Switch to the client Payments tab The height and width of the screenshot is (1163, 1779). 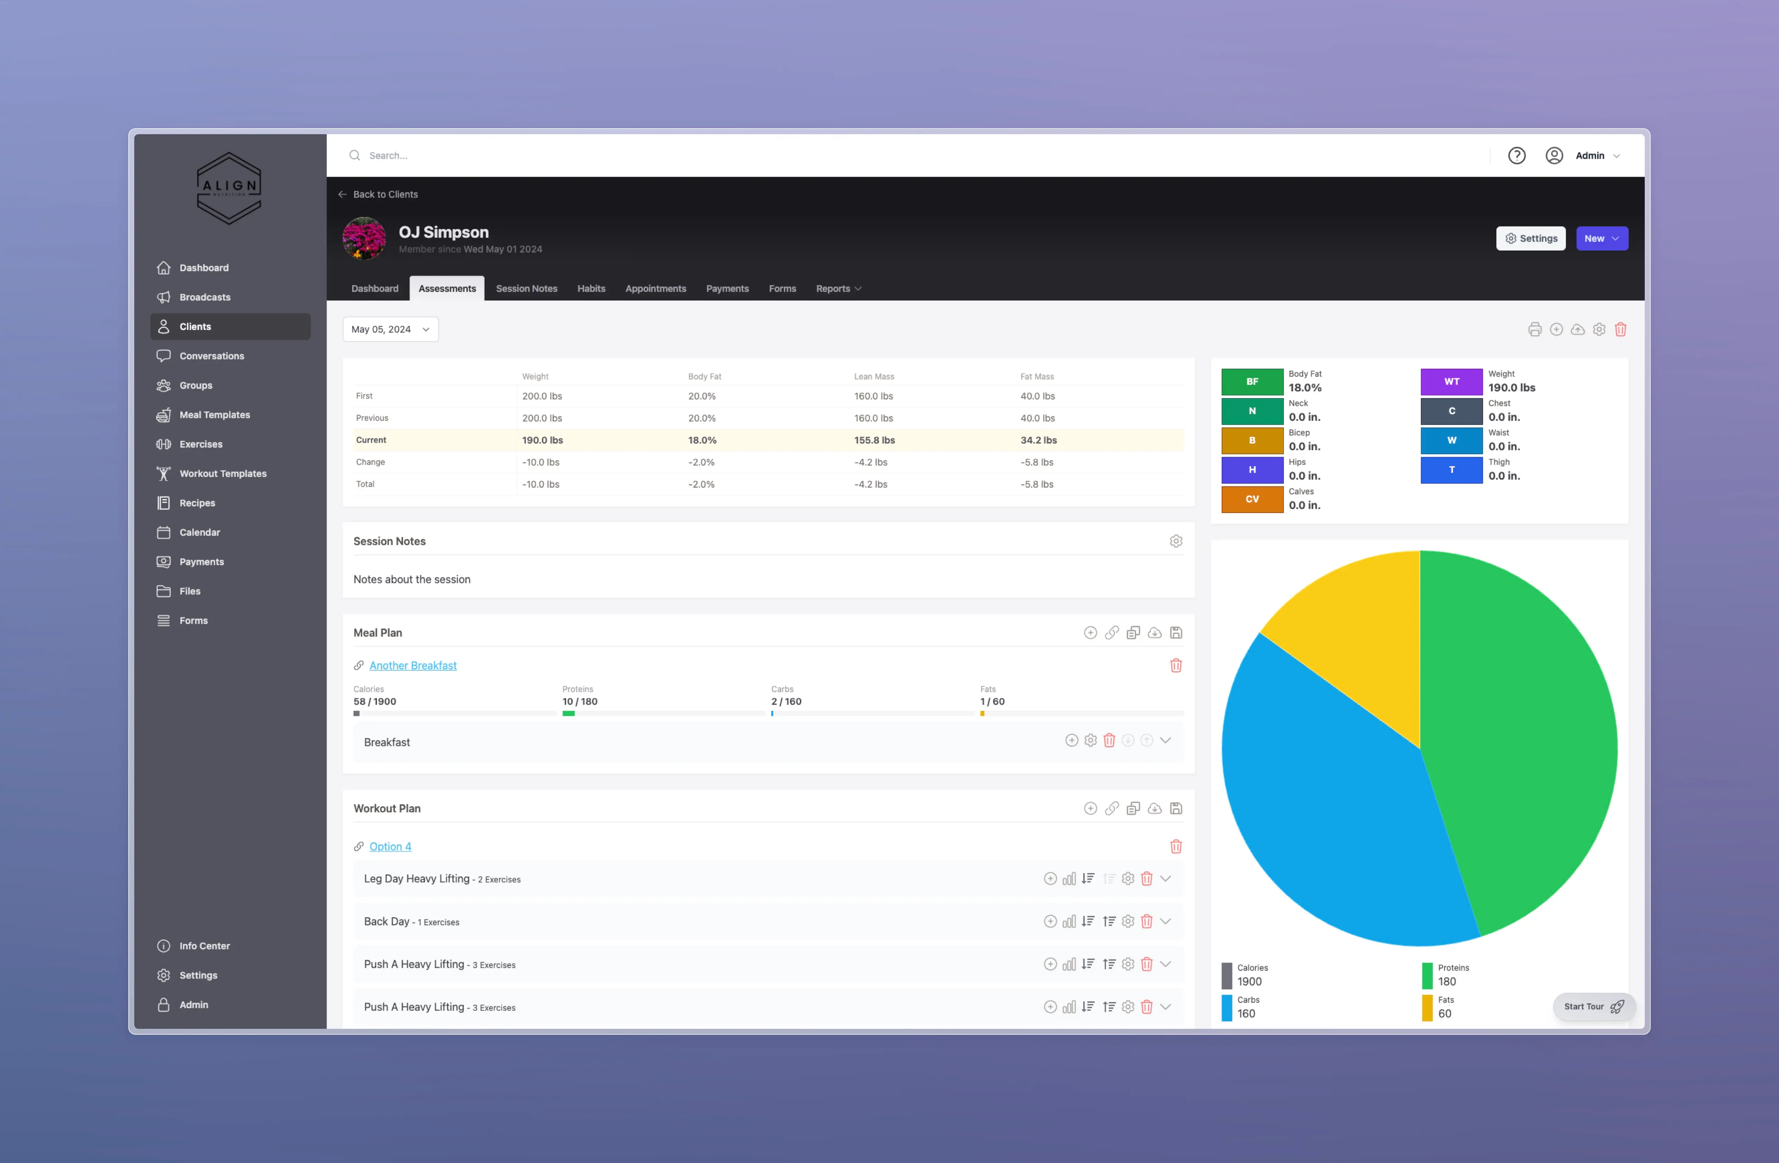tap(727, 288)
